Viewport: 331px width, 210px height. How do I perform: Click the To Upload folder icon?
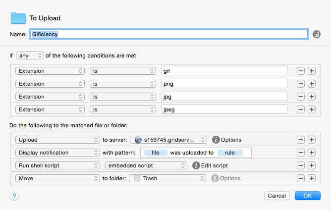[x=18, y=18]
